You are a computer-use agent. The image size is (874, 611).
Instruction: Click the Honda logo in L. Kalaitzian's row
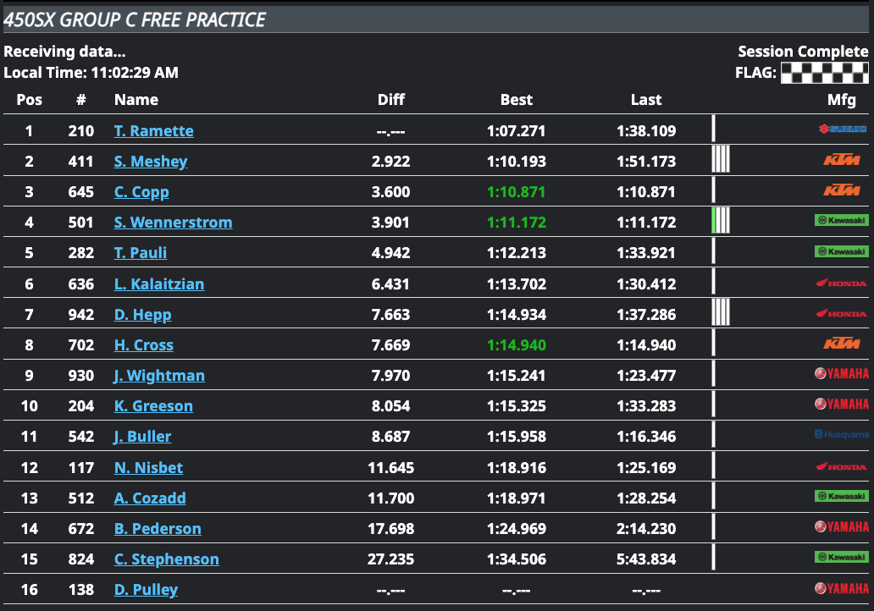click(841, 283)
